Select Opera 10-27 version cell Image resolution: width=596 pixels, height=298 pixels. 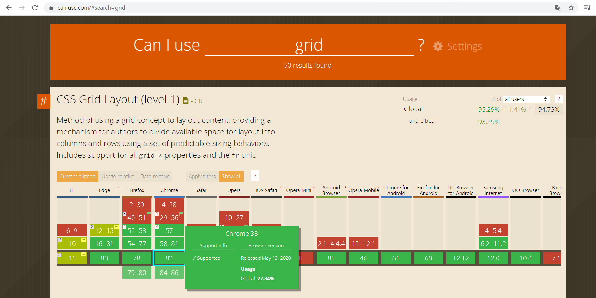pos(234,217)
